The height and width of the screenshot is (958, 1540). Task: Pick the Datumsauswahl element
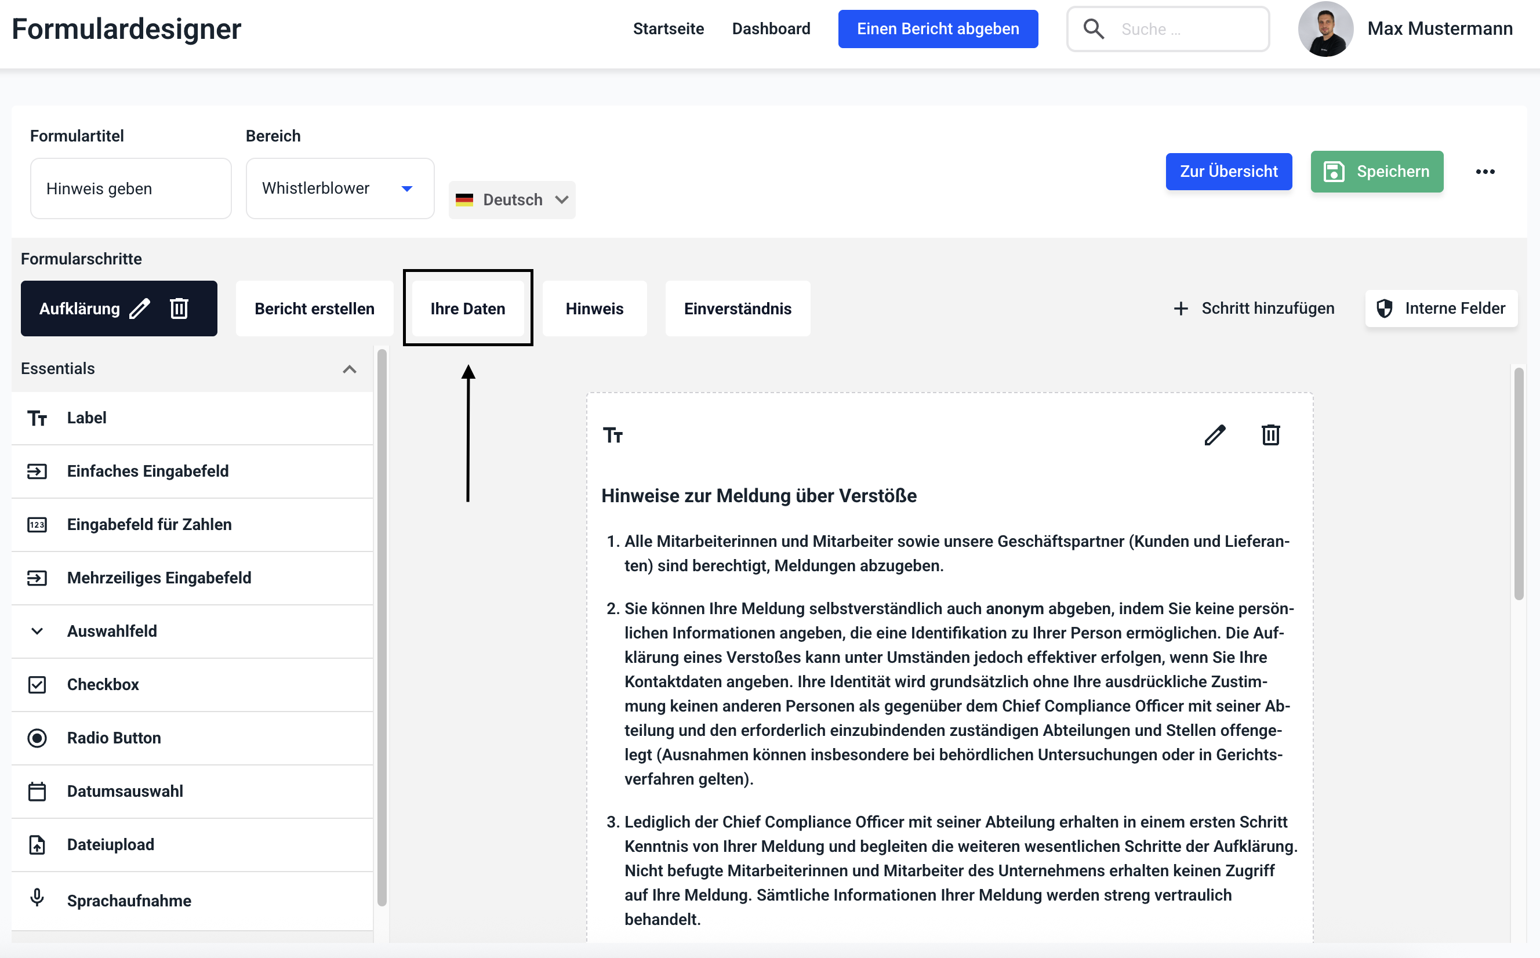point(125,792)
